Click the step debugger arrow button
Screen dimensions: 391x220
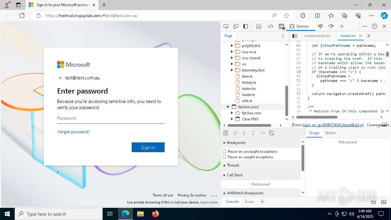pos(262,133)
